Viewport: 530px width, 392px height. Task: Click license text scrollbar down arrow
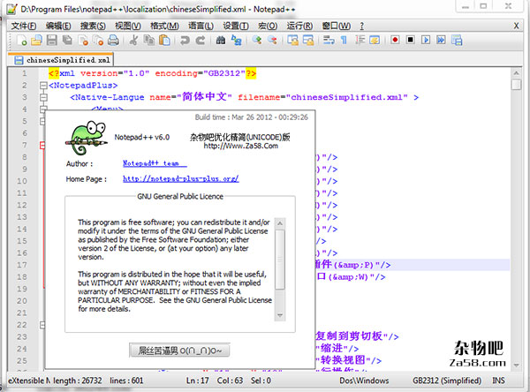point(280,315)
